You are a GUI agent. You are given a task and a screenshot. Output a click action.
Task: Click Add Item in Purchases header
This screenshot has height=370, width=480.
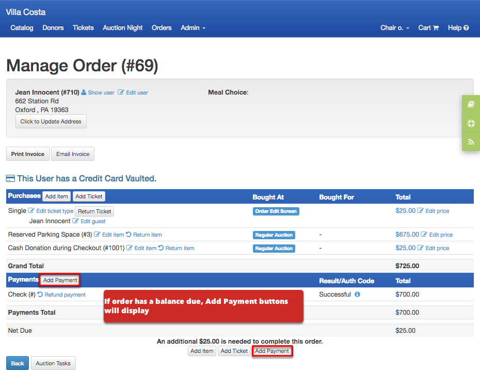point(57,196)
